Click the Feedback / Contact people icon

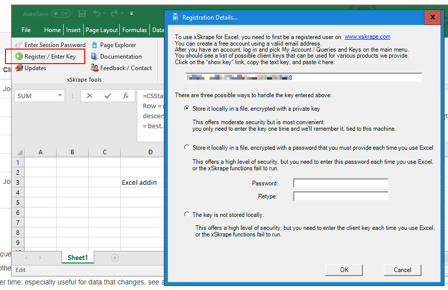pos(94,68)
